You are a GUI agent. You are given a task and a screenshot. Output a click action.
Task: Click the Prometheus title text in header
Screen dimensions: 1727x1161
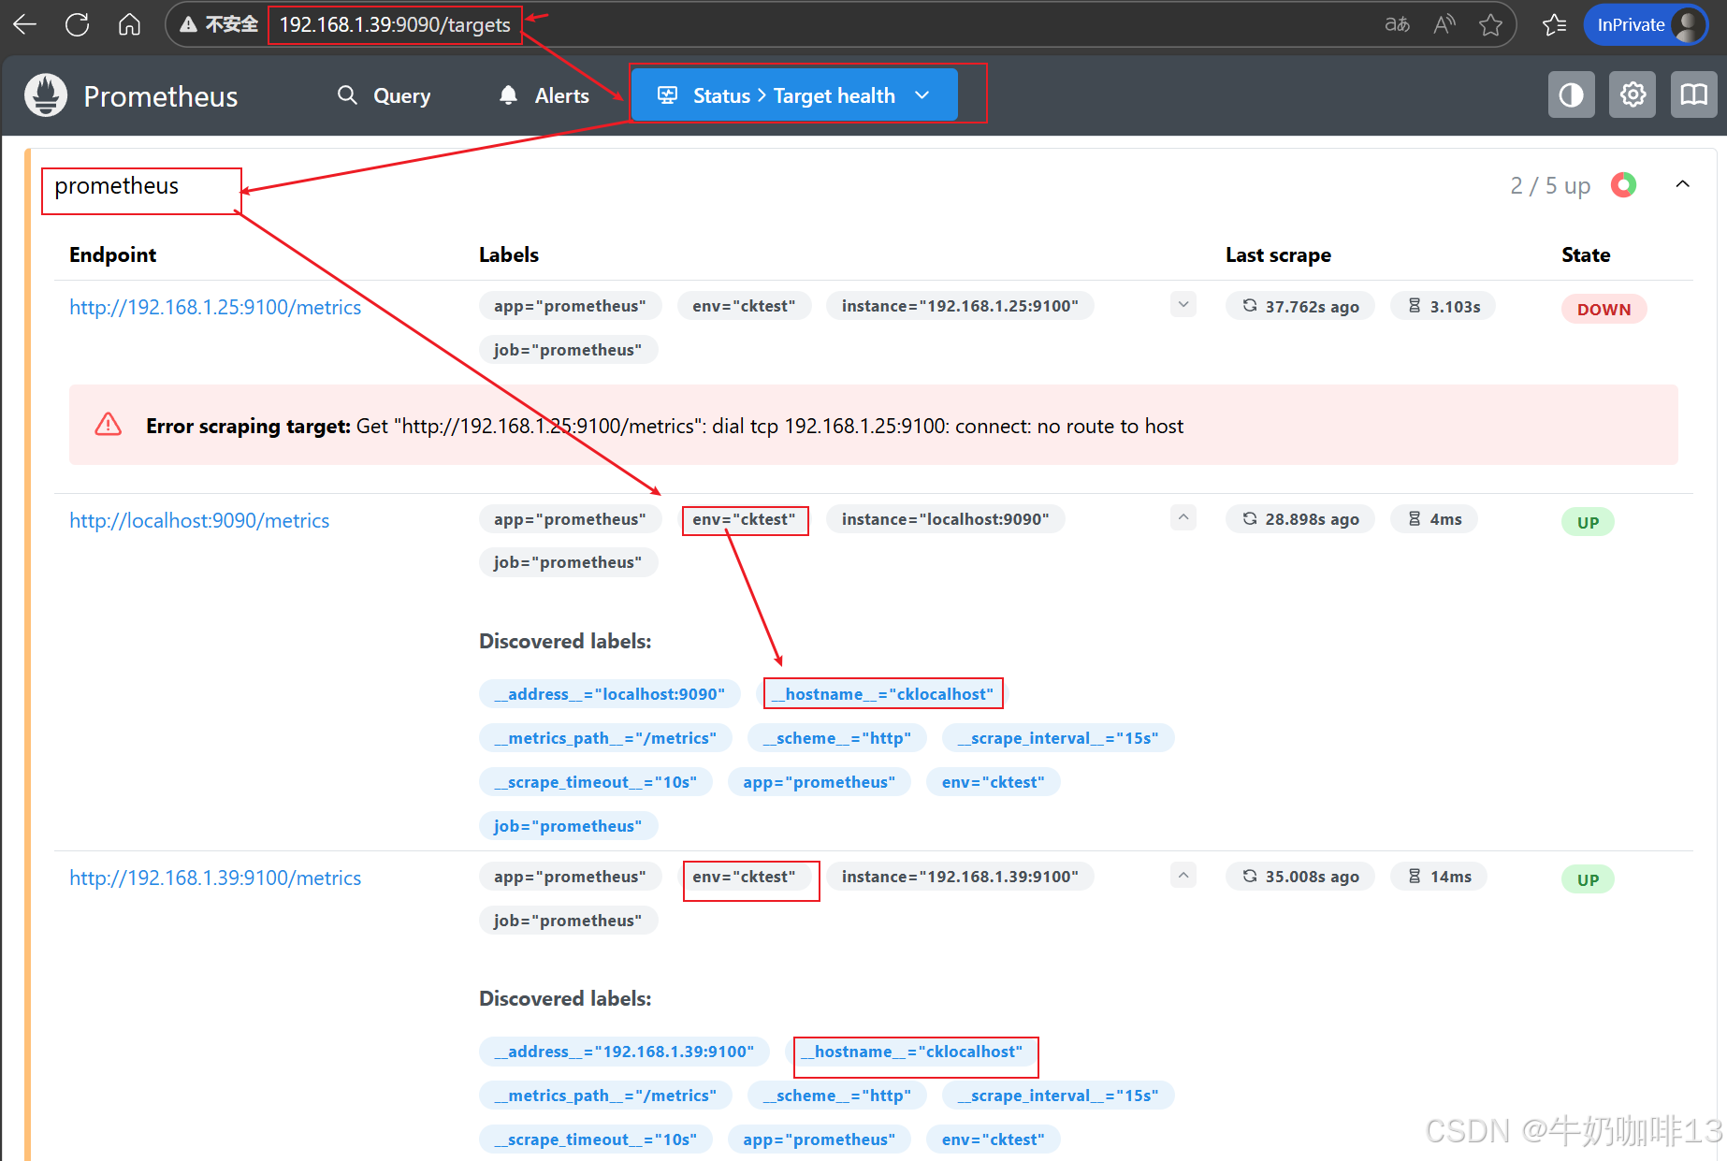pyautogui.click(x=161, y=96)
